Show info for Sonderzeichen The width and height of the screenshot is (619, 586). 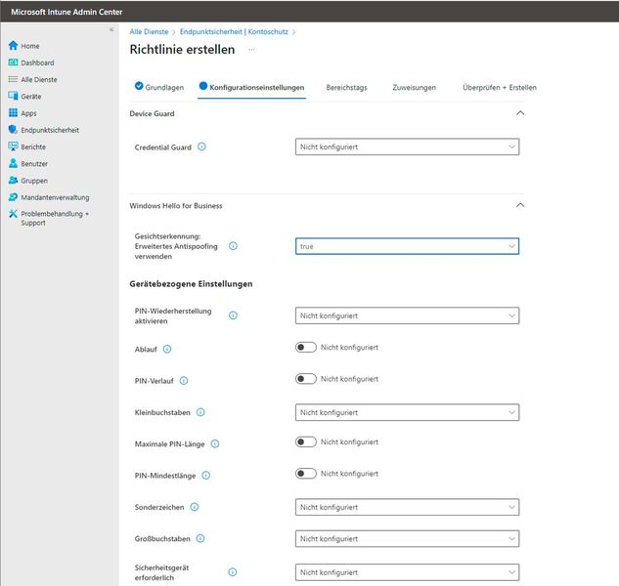[x=195, y=507]
